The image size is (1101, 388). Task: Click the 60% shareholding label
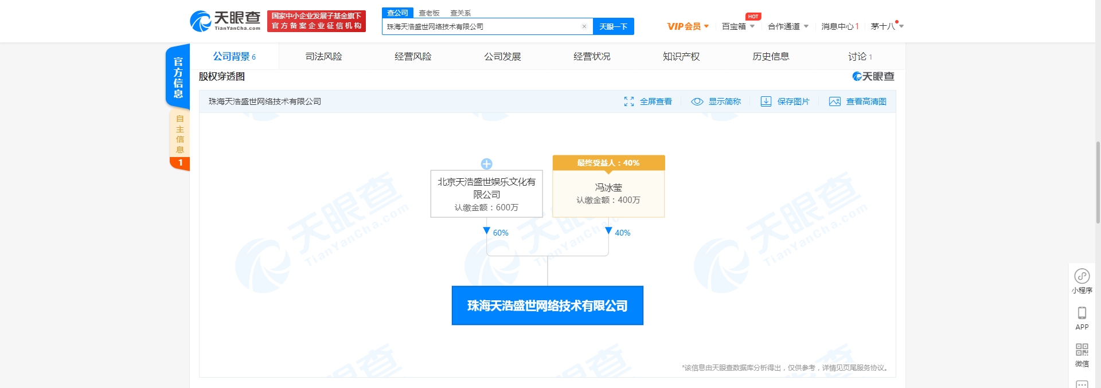tap(501, 233)
